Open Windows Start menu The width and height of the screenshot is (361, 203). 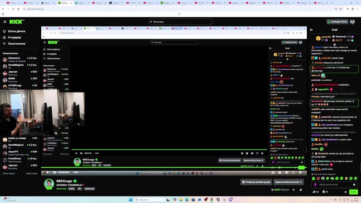131,200
